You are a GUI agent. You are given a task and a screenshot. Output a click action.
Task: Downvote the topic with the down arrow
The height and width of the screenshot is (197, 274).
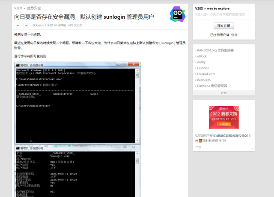[26, 26]
